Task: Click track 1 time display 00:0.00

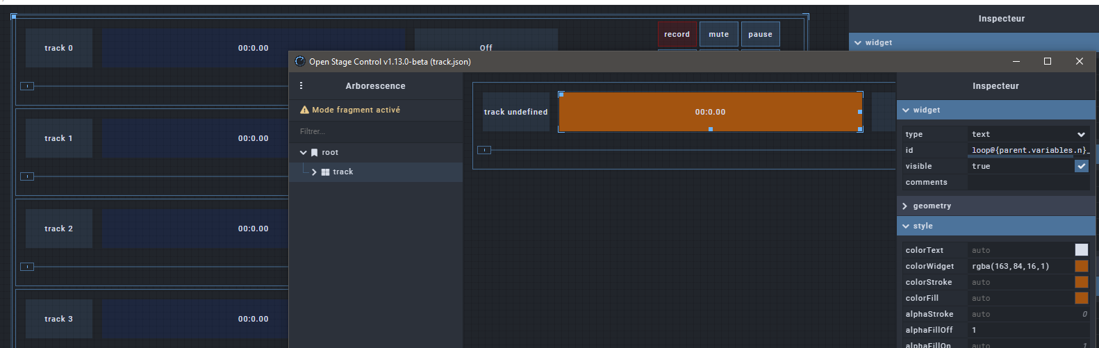Action: click(x=195, y=138)
